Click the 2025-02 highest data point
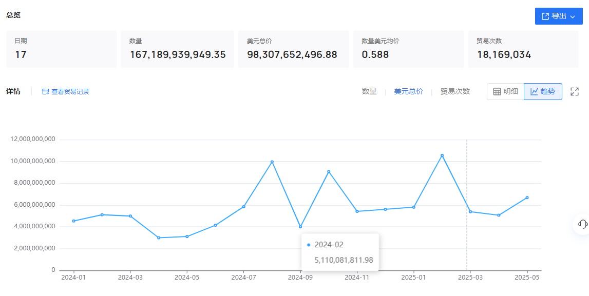The image size is (589, 296). (442, 155)
